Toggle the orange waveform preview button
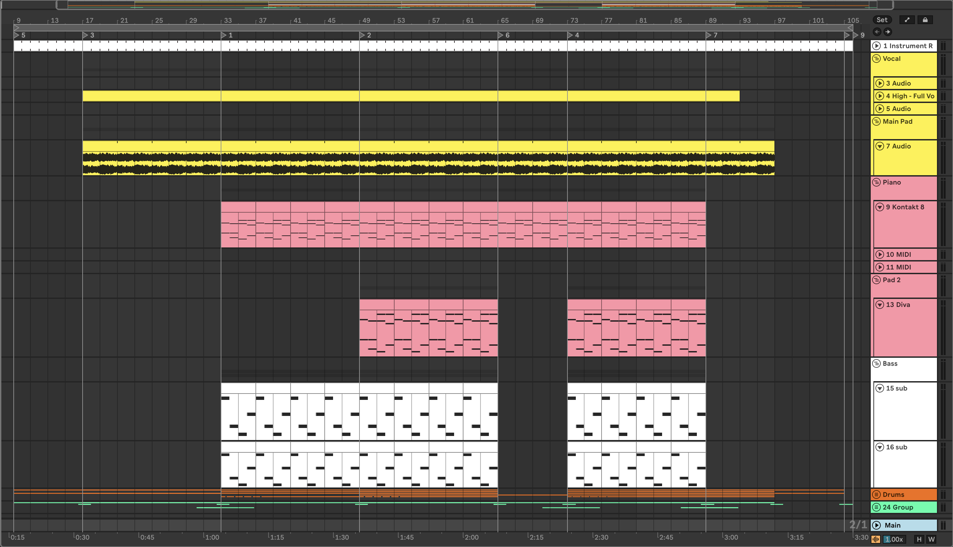The width and height of the screenshot is (953, 547). click(876, 540)
